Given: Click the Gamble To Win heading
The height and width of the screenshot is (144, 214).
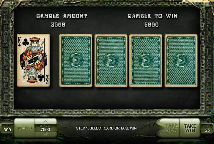Looking at the screenshot, I should click(152, 16).
